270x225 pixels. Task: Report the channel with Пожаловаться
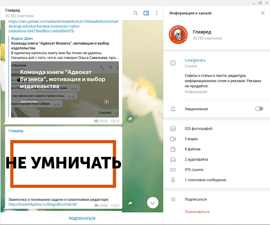(x=197, y=212)
